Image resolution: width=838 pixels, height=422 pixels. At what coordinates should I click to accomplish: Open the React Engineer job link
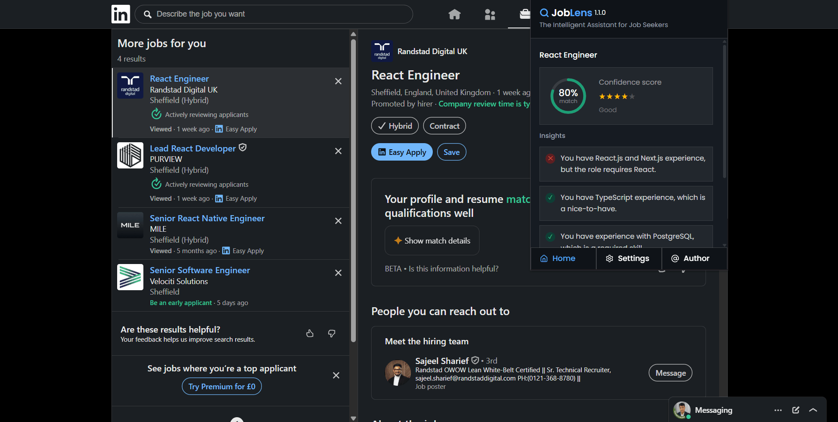click(x=179, y=79)
